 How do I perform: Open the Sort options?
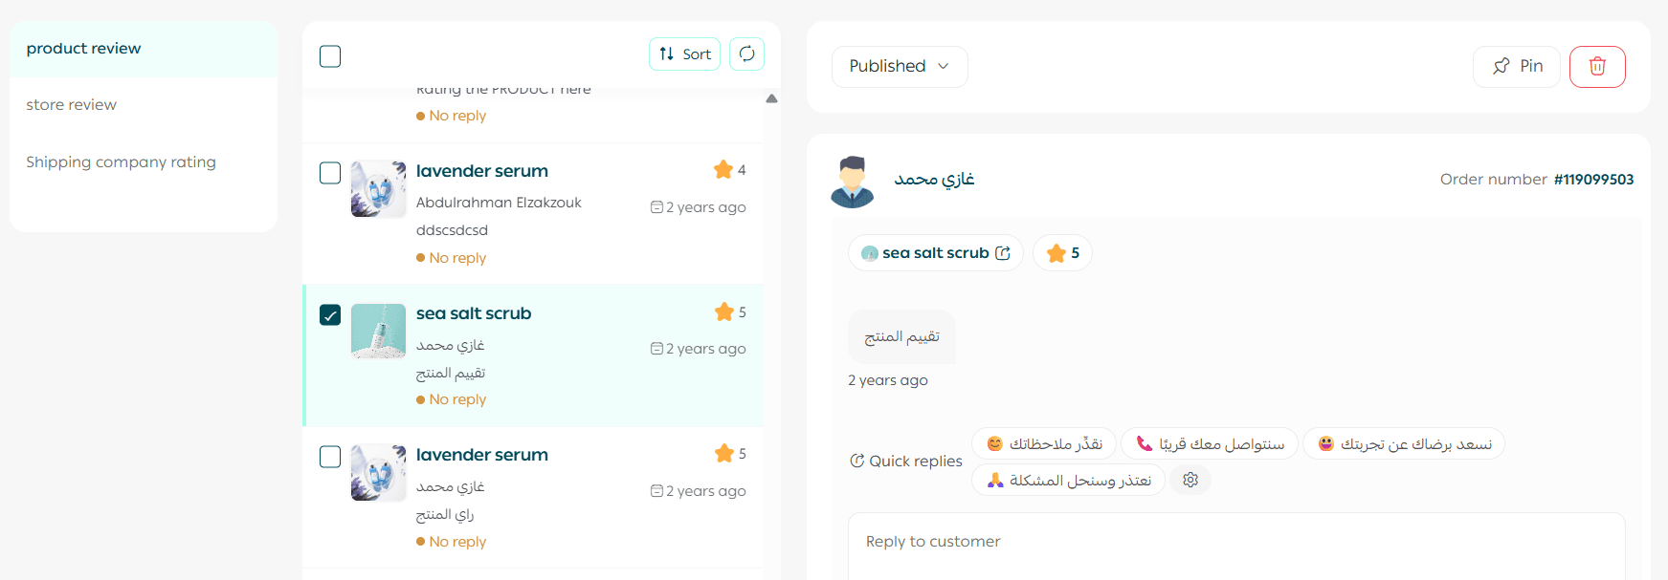click(684, 54)
